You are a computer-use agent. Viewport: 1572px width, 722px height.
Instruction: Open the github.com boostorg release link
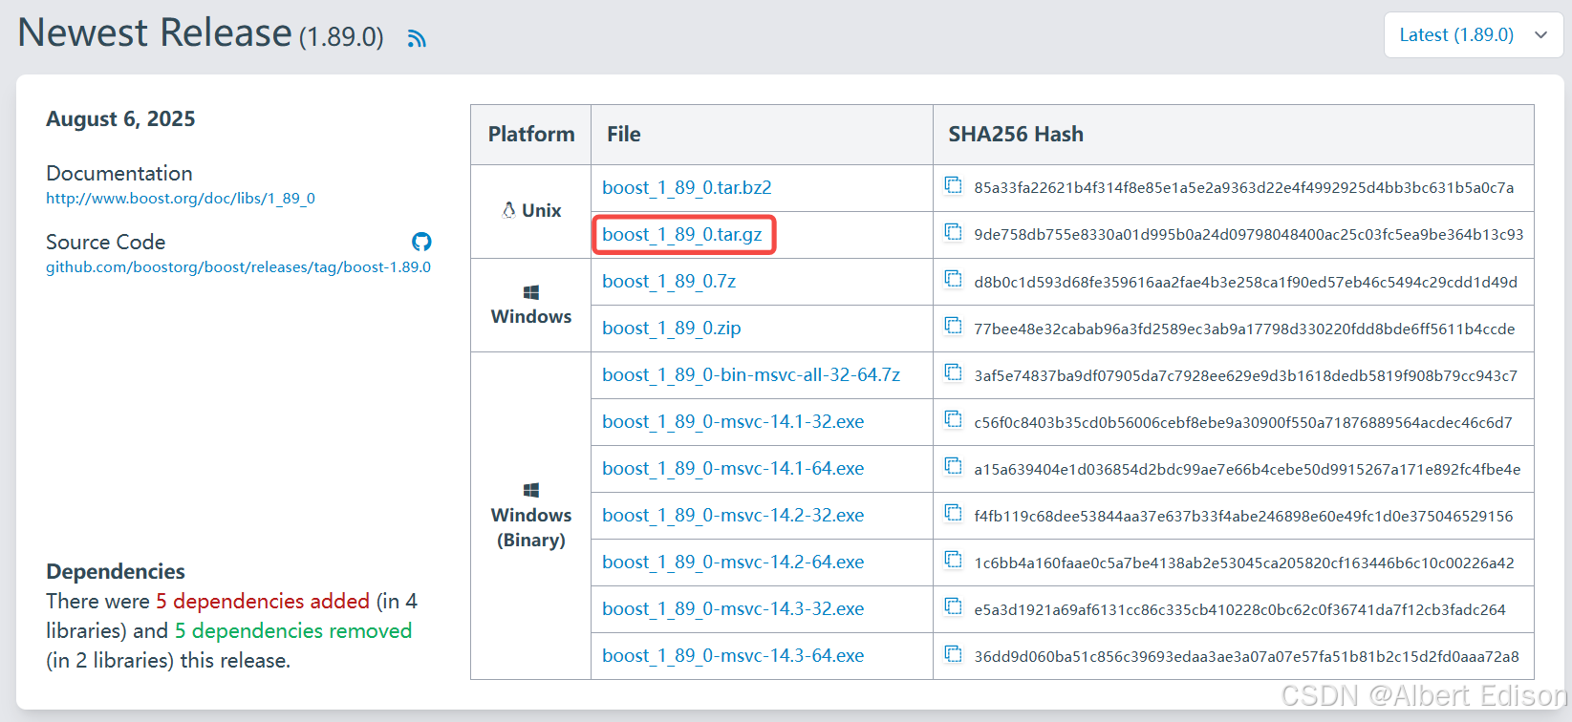[238, 267]
